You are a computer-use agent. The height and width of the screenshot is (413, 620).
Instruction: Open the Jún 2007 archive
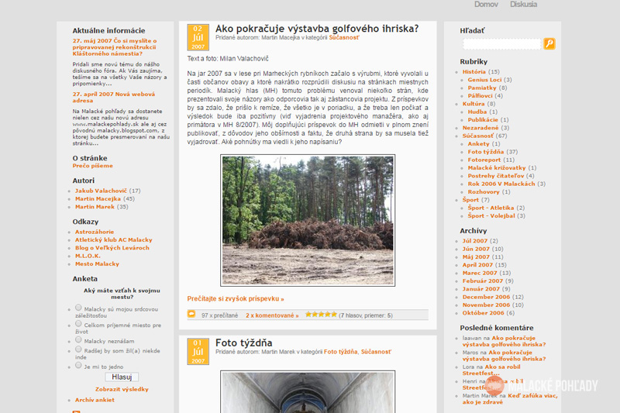coord(476,249)
